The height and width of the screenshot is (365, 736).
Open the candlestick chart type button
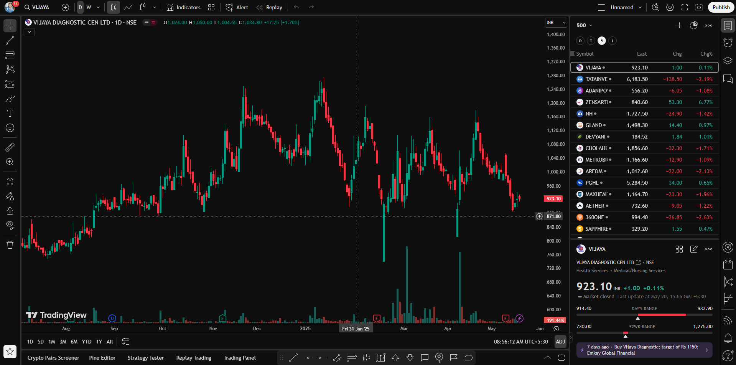point(114,7)
